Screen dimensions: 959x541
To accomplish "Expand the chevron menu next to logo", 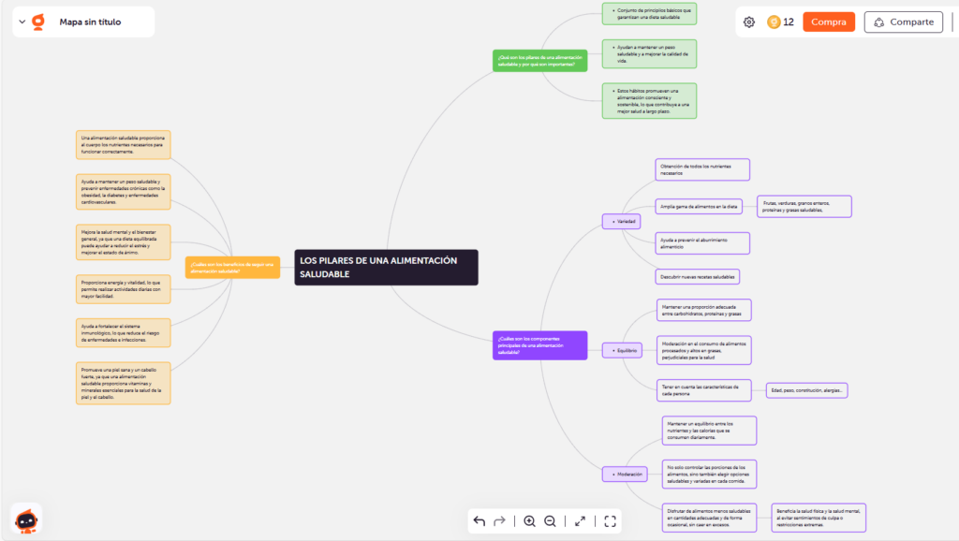I will coord(22,22).
